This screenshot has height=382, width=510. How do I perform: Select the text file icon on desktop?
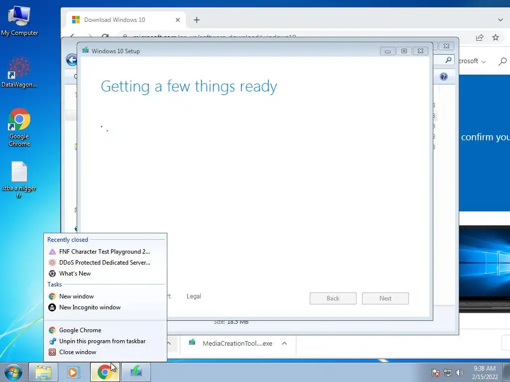(x=19, y=179)
